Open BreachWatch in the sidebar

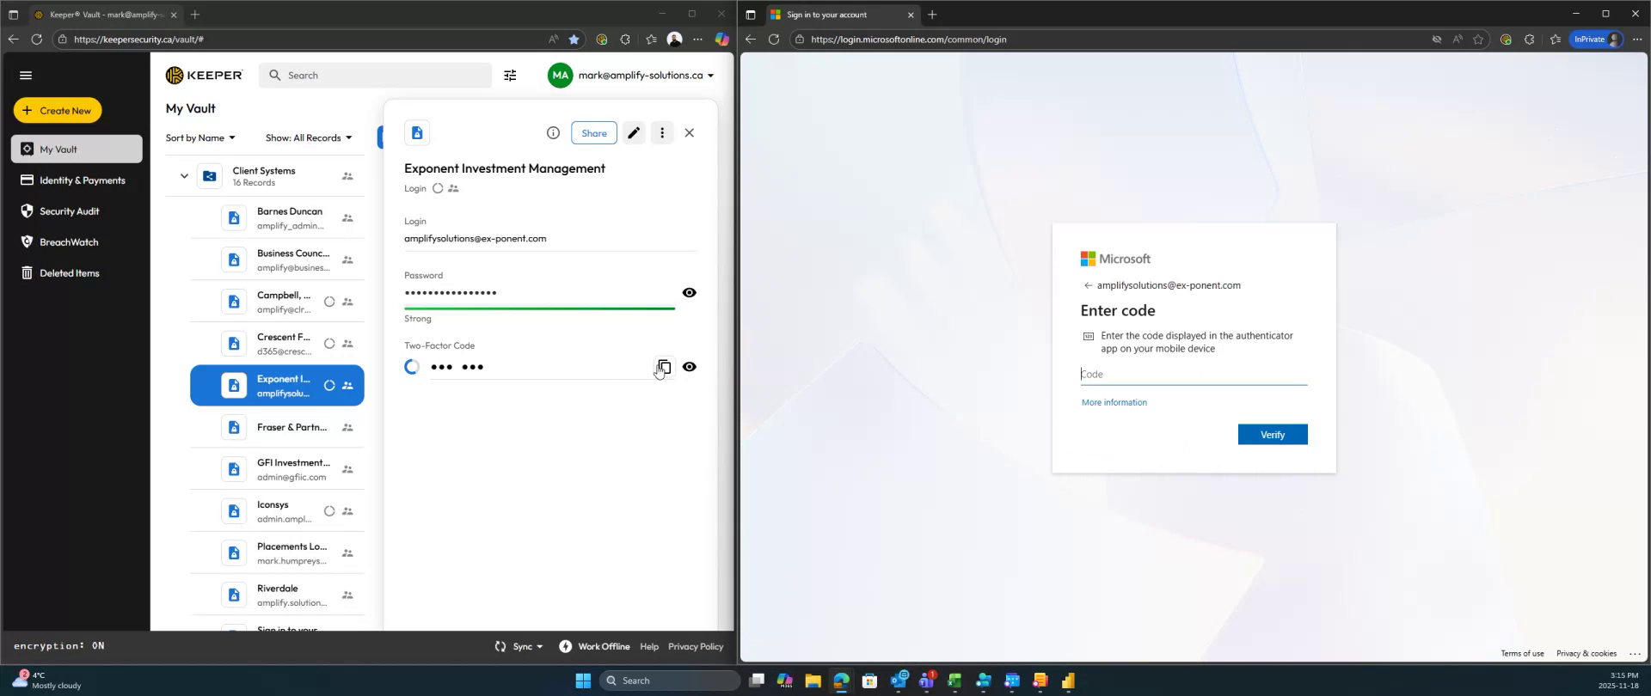77,242
